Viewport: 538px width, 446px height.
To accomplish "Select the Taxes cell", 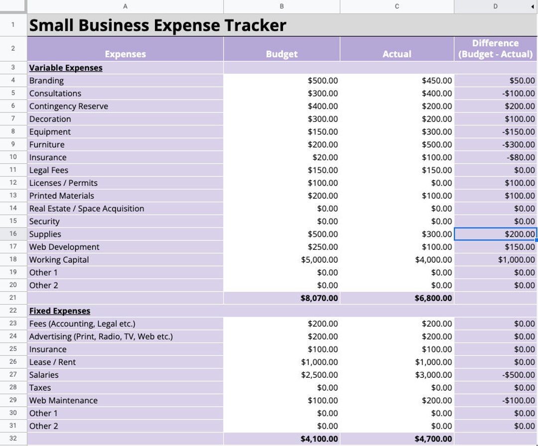I will (x=125, y=388).
